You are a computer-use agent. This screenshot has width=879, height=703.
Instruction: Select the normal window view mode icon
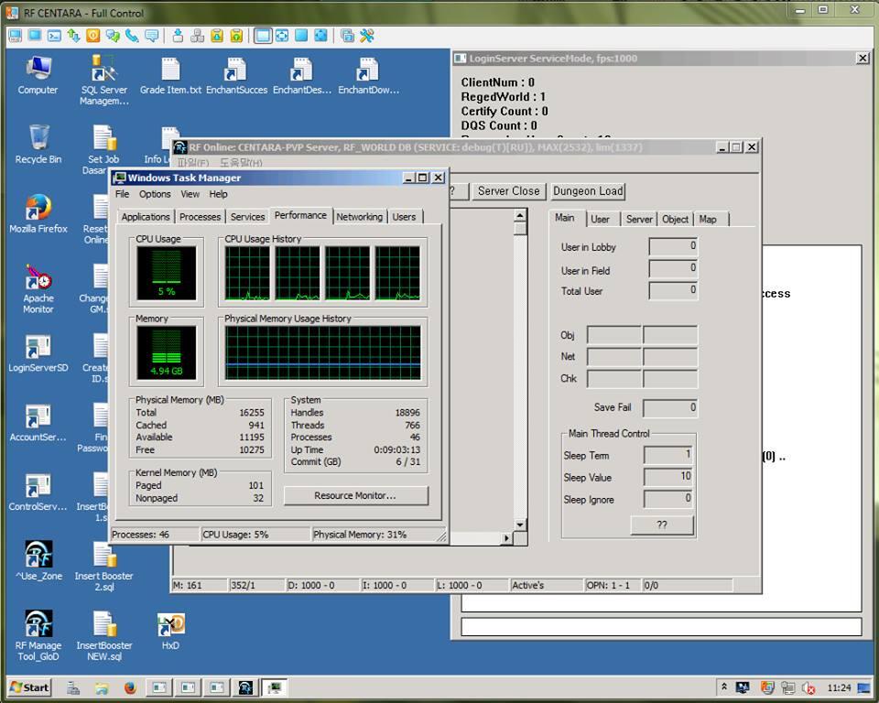[263, 36]
